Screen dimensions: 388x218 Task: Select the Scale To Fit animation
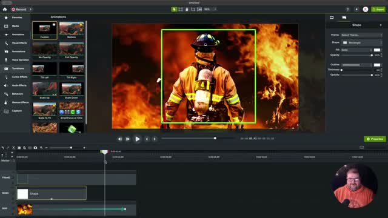click(44, 111)
